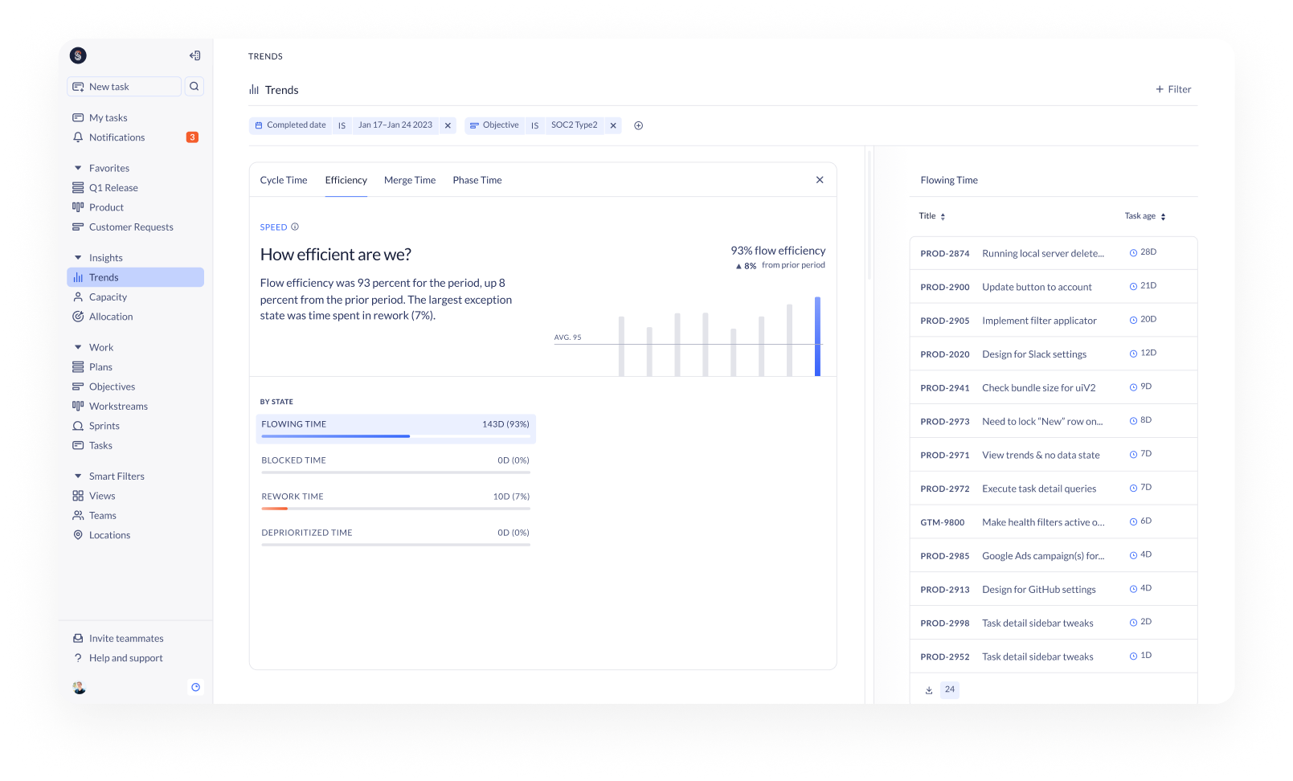The image size is (1293, 781).
Task: Edit the Jan 17–Jan 24 2023 date range
Action: click(x=395, y=125)
